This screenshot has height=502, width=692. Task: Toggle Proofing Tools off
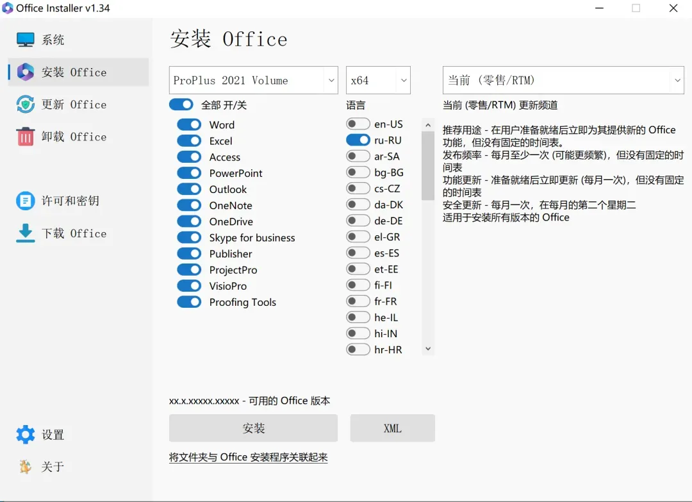click(189, 302)
